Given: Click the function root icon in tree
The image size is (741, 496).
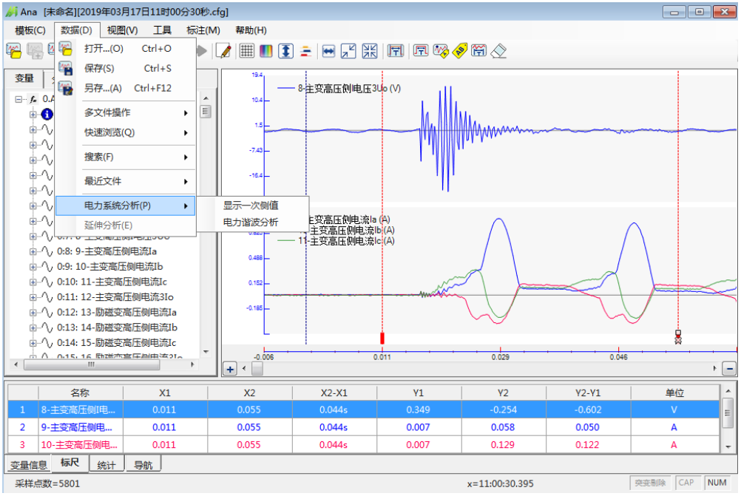Looking at the screenshot, I should pos(33,99).
